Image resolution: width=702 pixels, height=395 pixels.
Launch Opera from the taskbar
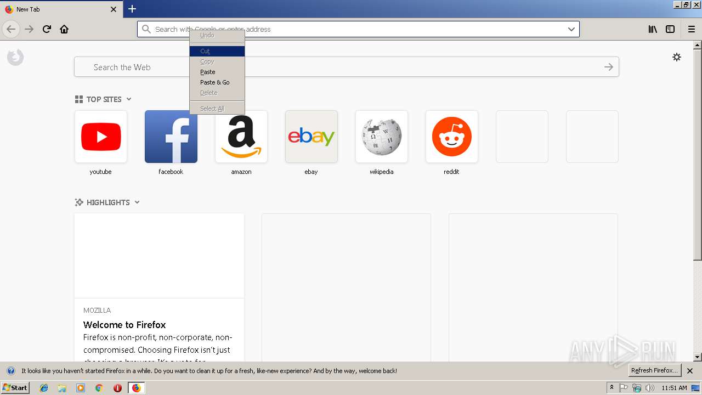[x=117, y=388]
